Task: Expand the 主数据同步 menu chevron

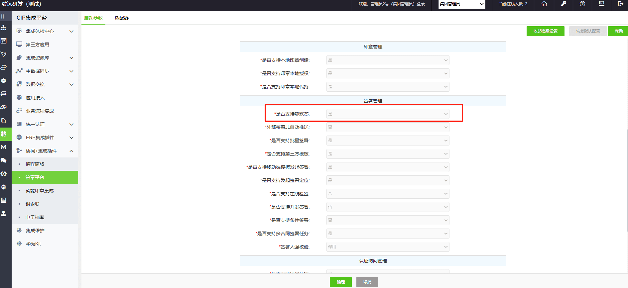Action: (71, 71)
